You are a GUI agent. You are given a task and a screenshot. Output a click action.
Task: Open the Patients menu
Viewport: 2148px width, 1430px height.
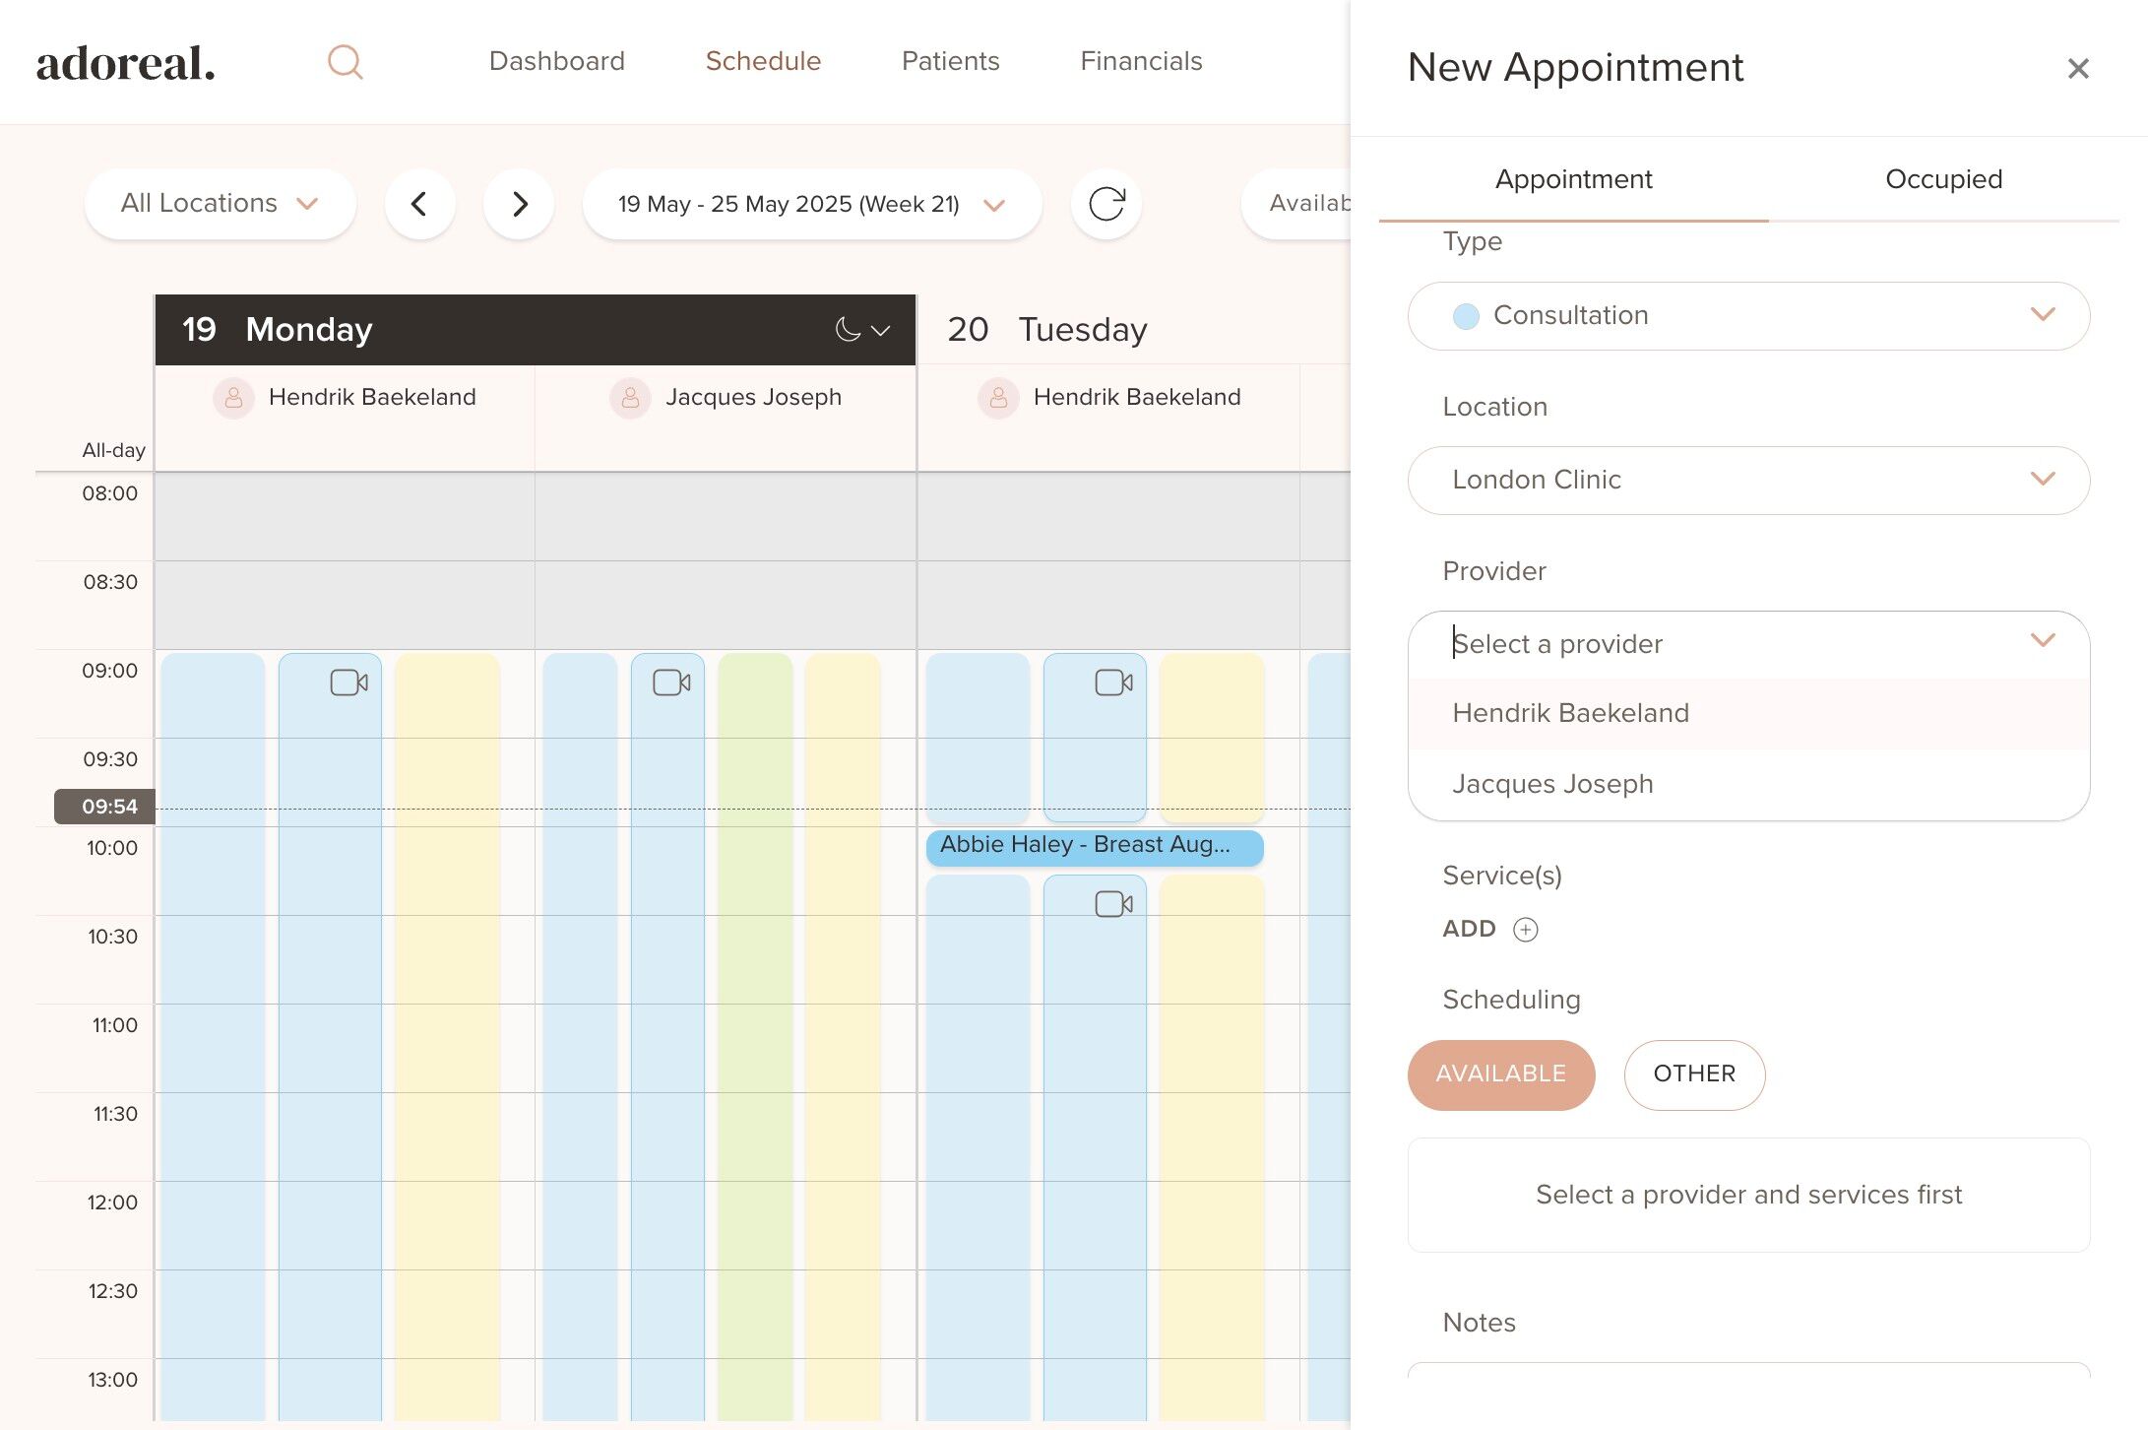point(950,61)
